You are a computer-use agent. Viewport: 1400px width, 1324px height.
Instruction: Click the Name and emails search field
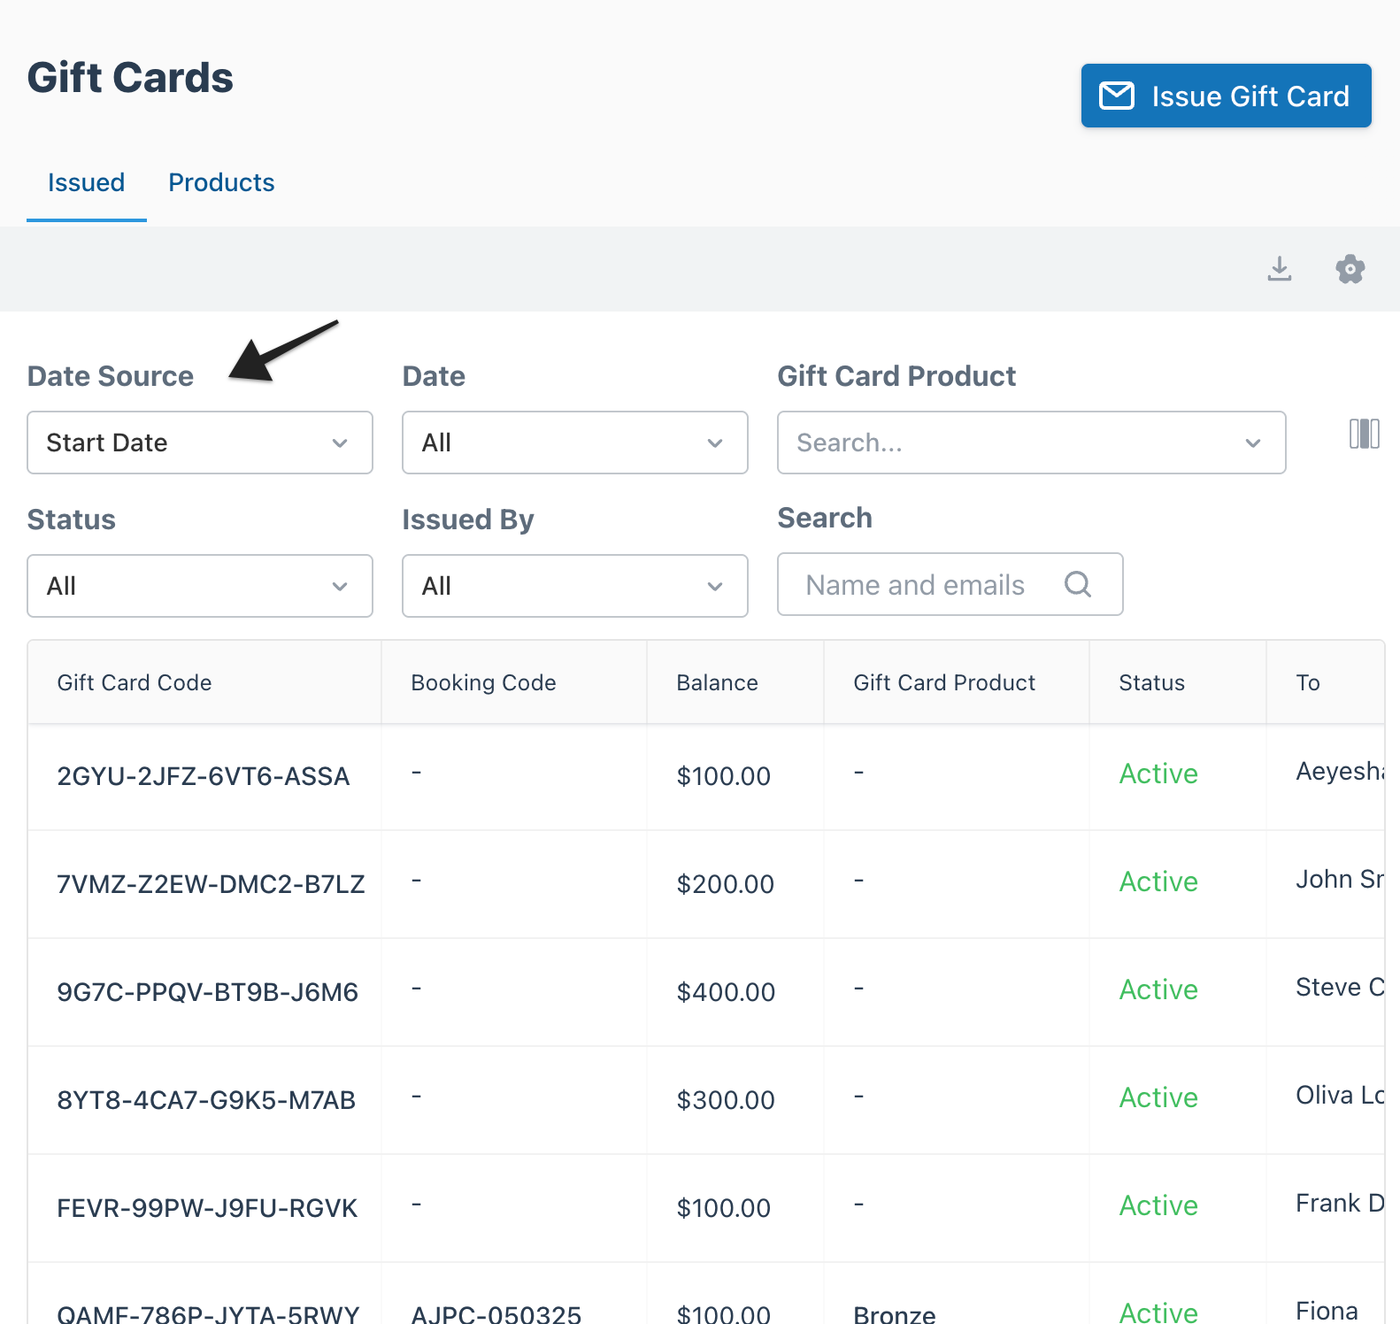(950, 584)
